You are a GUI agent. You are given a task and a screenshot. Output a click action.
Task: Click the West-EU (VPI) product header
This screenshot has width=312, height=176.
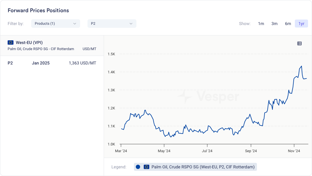point(29,42)
